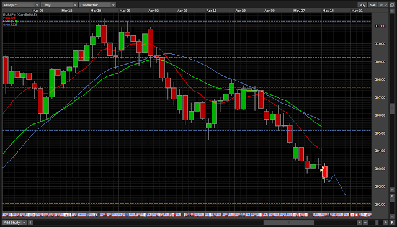Click the vertical scrollbar thumb

(x=392, y=109)
